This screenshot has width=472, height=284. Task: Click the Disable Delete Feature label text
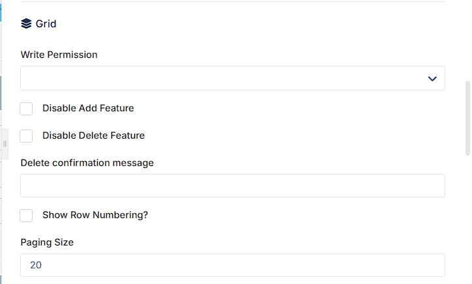[93, 135]
